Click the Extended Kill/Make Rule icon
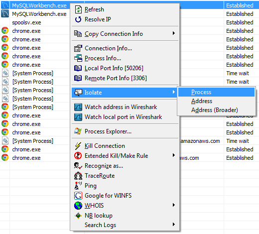The height and width of the screenshot is (234, 259). tap(78, 156)
